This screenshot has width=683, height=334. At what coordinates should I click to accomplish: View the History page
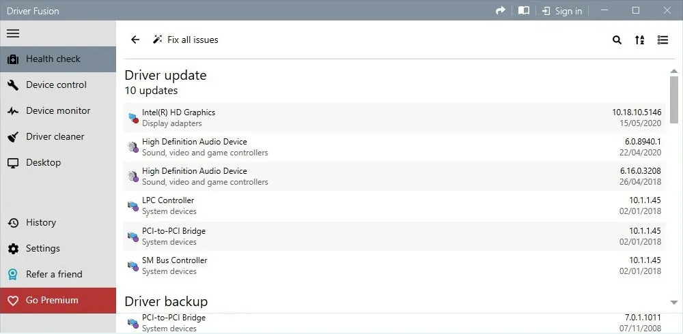(x=41, y=223)
